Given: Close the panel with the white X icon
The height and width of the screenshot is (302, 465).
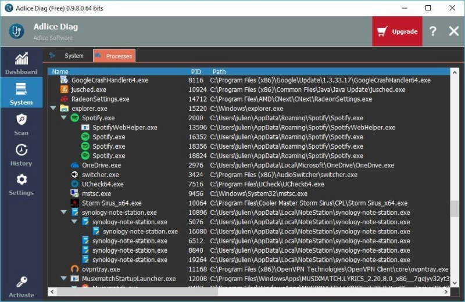Looking at the screenshot, I should [x=454, y=31].
